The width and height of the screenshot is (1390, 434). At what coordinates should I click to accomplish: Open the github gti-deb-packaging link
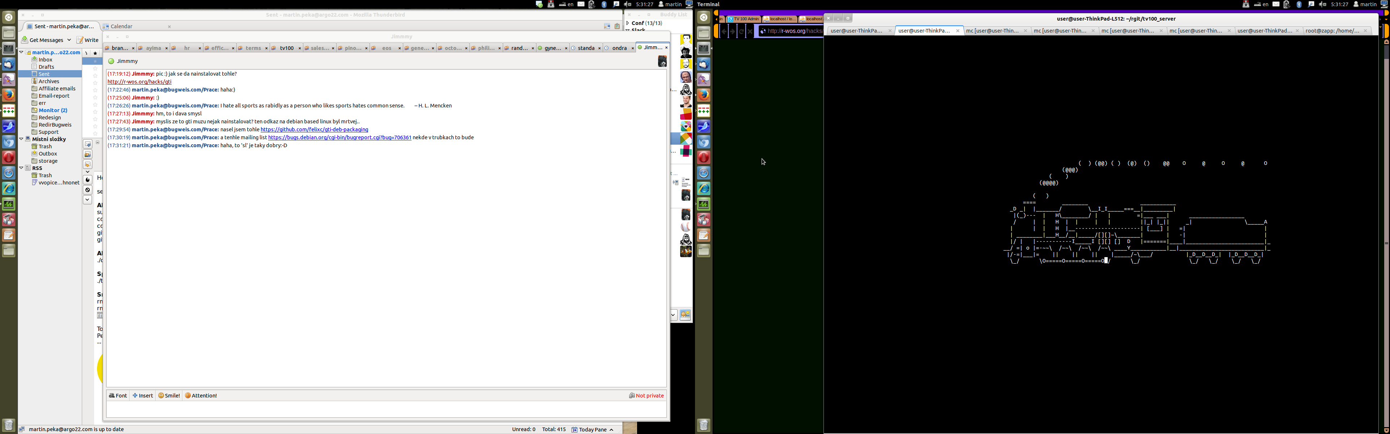[x=314, y=129]
